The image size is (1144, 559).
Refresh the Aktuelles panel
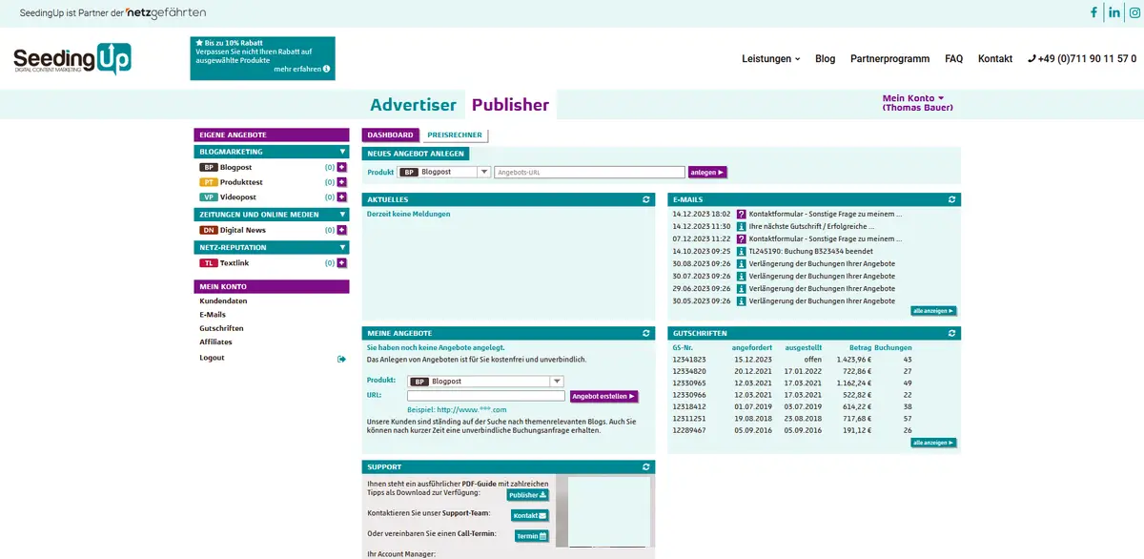pos(646,199)
